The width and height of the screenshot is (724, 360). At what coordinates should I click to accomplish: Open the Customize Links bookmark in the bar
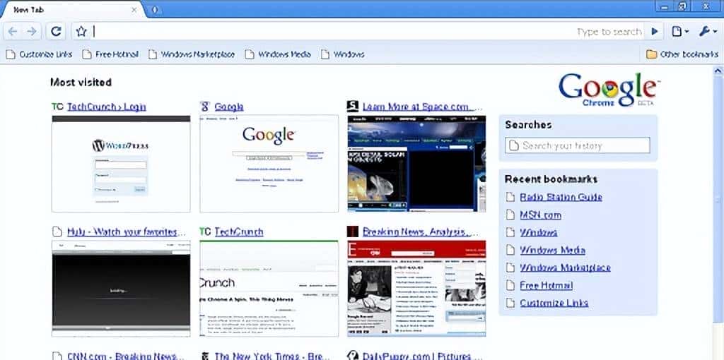coord(39,54)
